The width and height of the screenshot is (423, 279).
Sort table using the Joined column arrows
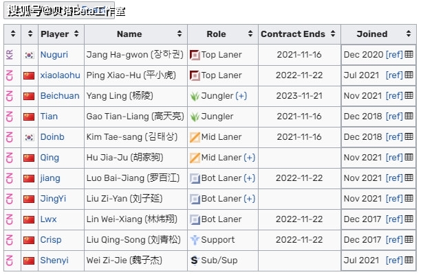tap(409, 34)
